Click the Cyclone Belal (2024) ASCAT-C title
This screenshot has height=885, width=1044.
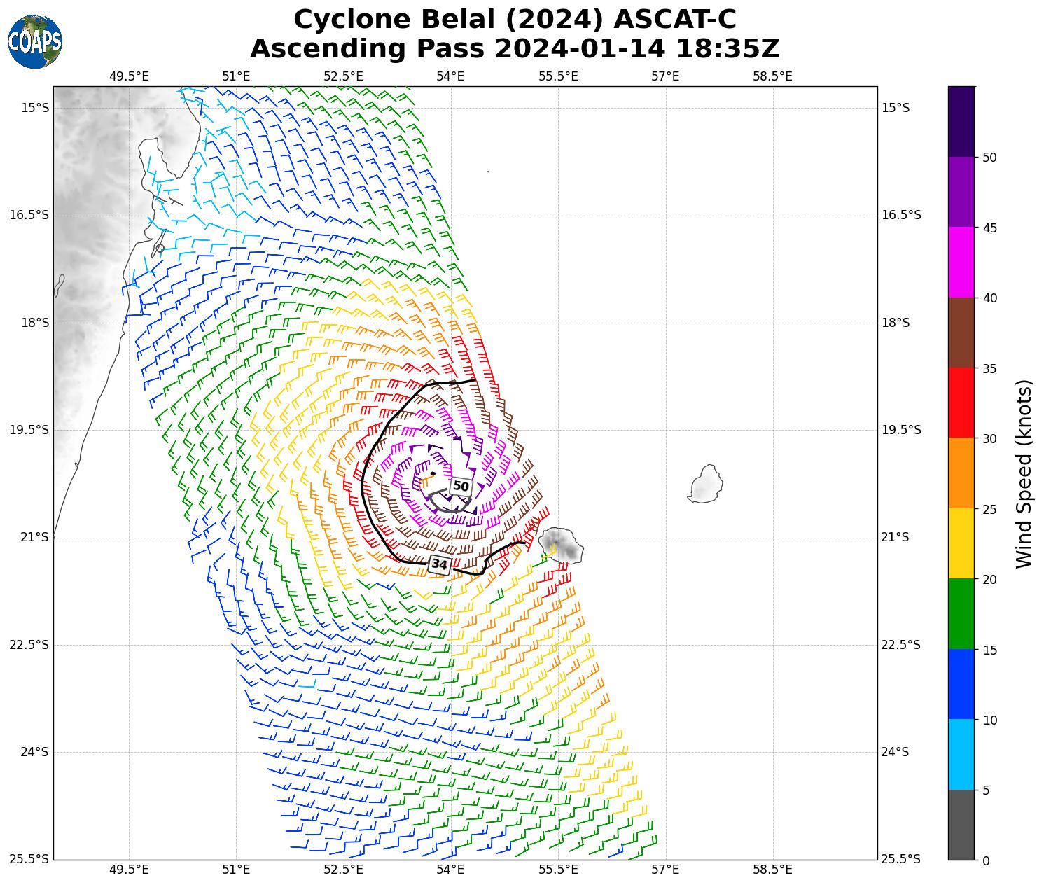click(x=515, y=20)
